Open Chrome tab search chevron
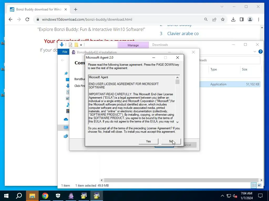This screenshot has height=201, width=269. tap(222, 7)
